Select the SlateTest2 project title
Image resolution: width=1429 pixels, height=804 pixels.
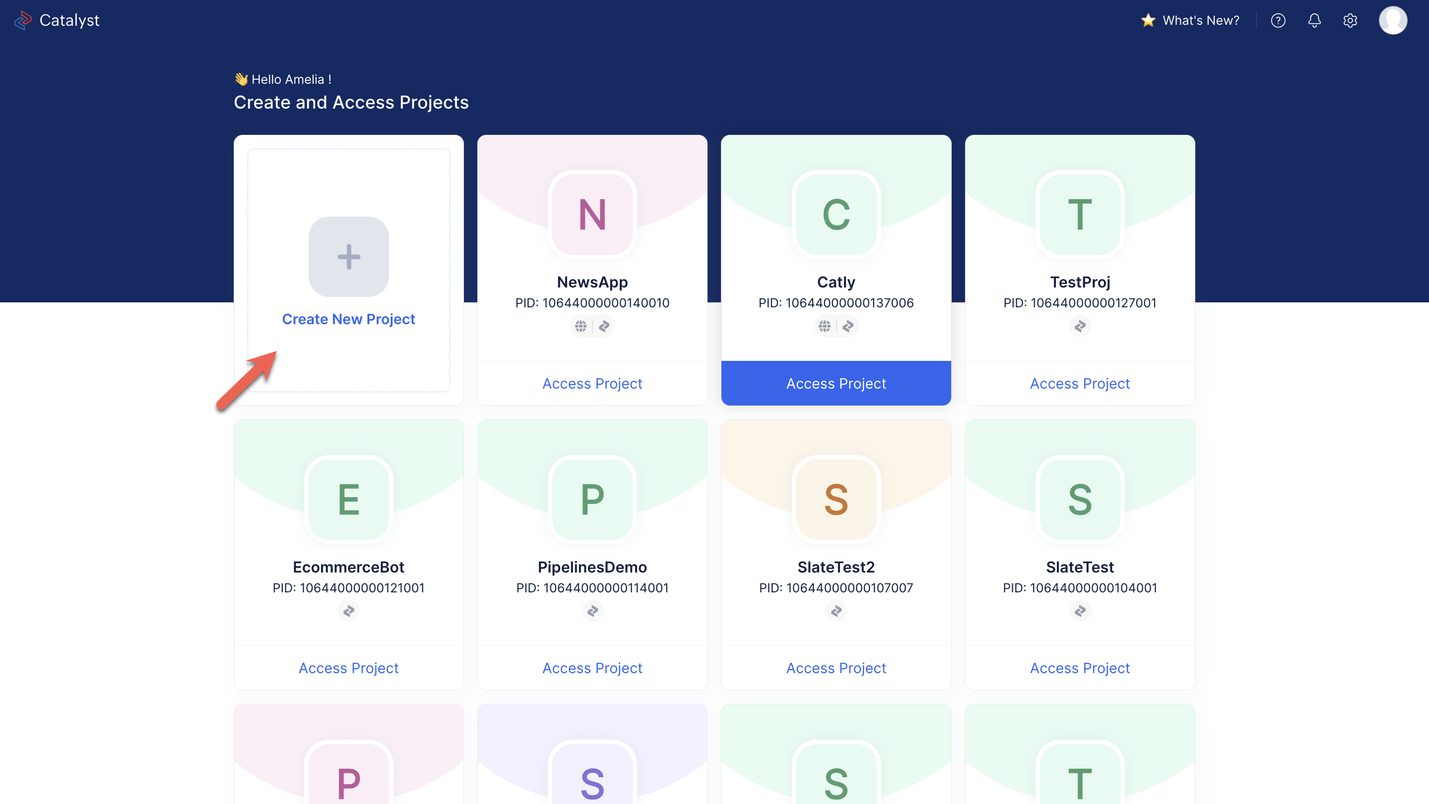836,568
